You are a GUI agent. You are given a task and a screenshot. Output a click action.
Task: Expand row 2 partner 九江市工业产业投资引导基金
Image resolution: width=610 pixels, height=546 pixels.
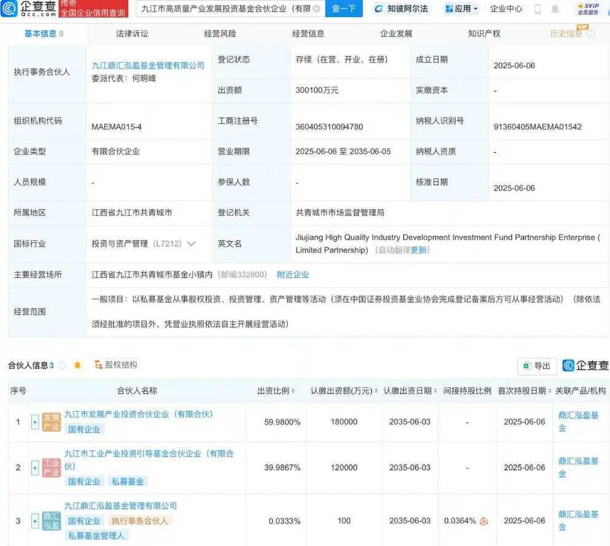[x=35, y=468]
